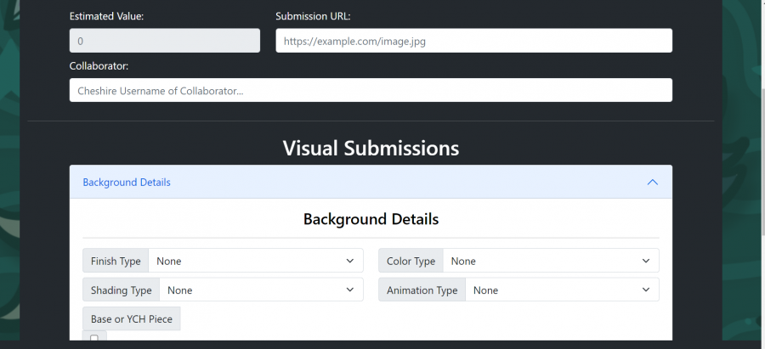Select the Animation Type label
Viewport: 765px width, 349px height.
pos(422,290)
